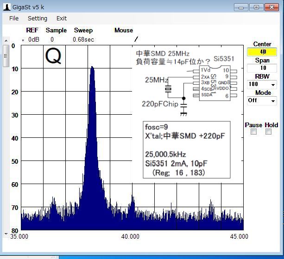Click the main spectrum peak
Image resolution: width=284 pixels, height=259 pixels.
[92, 67]
